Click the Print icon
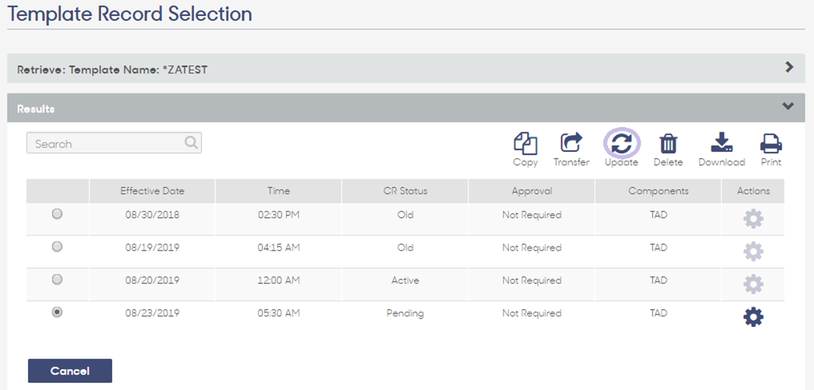The height and width of the screenshot is (390, 814). tap(771, 144)
